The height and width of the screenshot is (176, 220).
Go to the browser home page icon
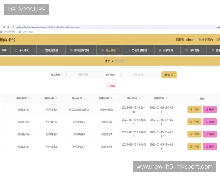[8, 27]
